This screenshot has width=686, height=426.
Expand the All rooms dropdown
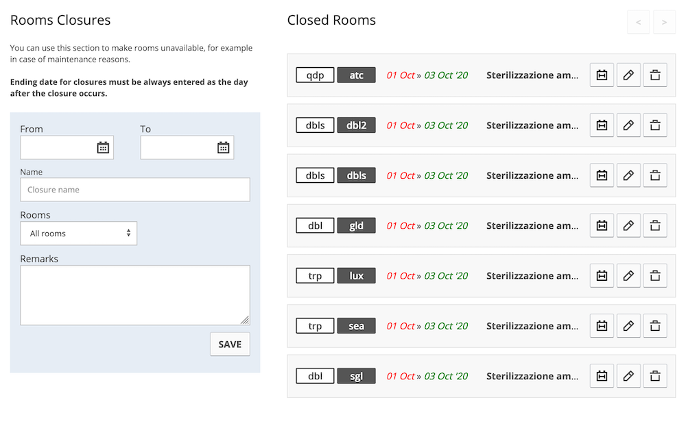pos(79,234)
